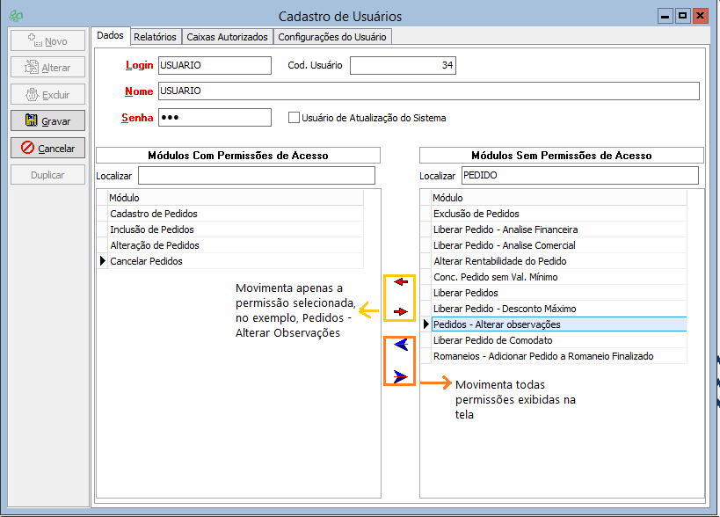This screenshot has height=517, width=720.
Task: Click the application icon in title bar
Action: pos(16,16)
